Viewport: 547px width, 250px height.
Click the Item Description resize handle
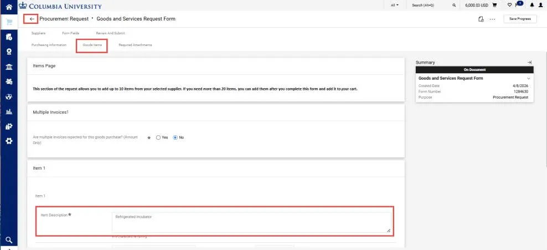point(388,231)
